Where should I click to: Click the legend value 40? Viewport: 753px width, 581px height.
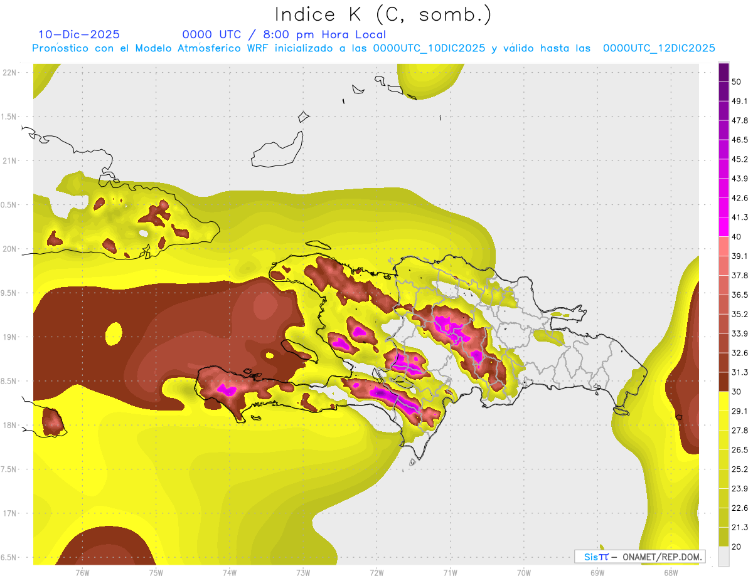coord(737,237)
